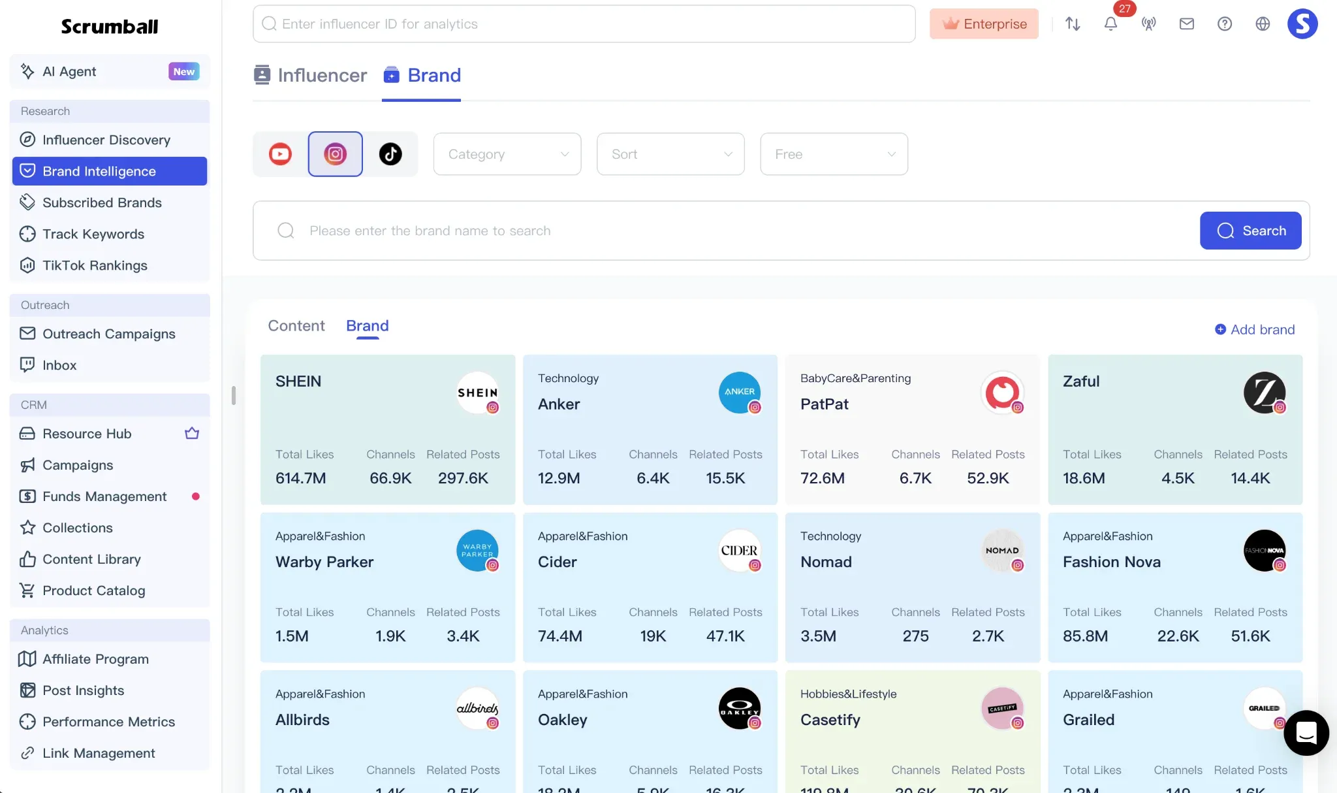Open the user profile avatar
The height and width of the screenshot is (793, 1337).
(1302, 24)
